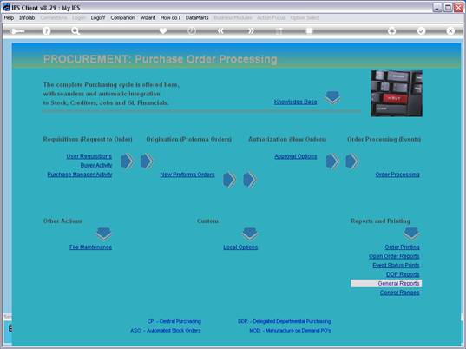Open the New Proforma Orders link
This screenshot has height=349, width=466.
pos(187,174)
